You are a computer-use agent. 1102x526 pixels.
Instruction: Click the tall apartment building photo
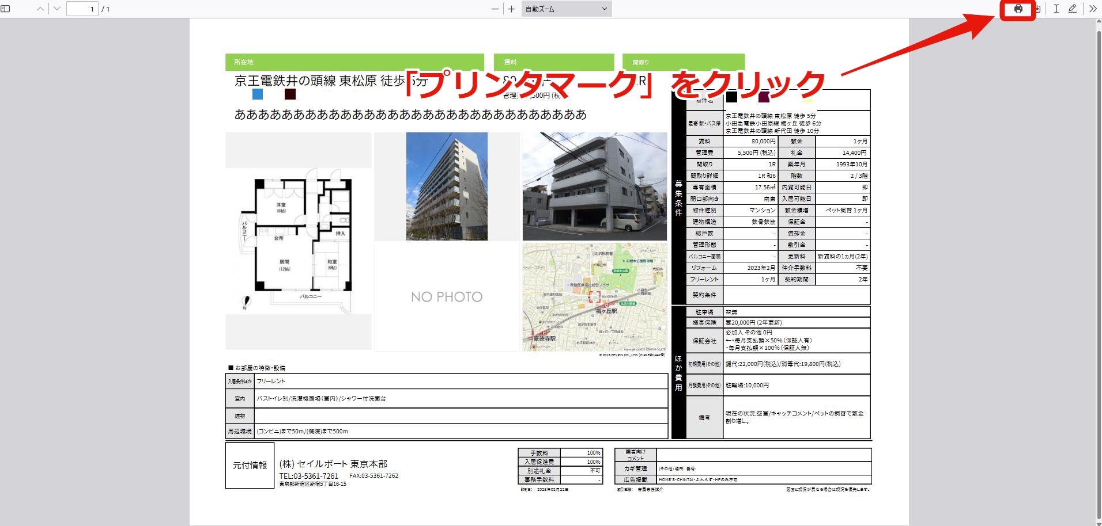pos(447,186)
